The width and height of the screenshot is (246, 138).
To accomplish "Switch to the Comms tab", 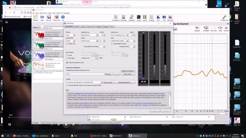I will point(83,26).
